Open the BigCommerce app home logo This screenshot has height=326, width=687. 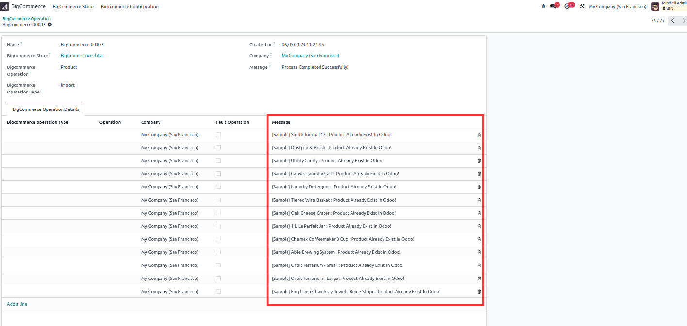[5, 7]
